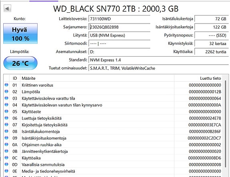Select the Ohjaimen ruuhka-aika row
The height and width of the screenshot is (177, 230).
pyautogui.click(x=113, y=145)
